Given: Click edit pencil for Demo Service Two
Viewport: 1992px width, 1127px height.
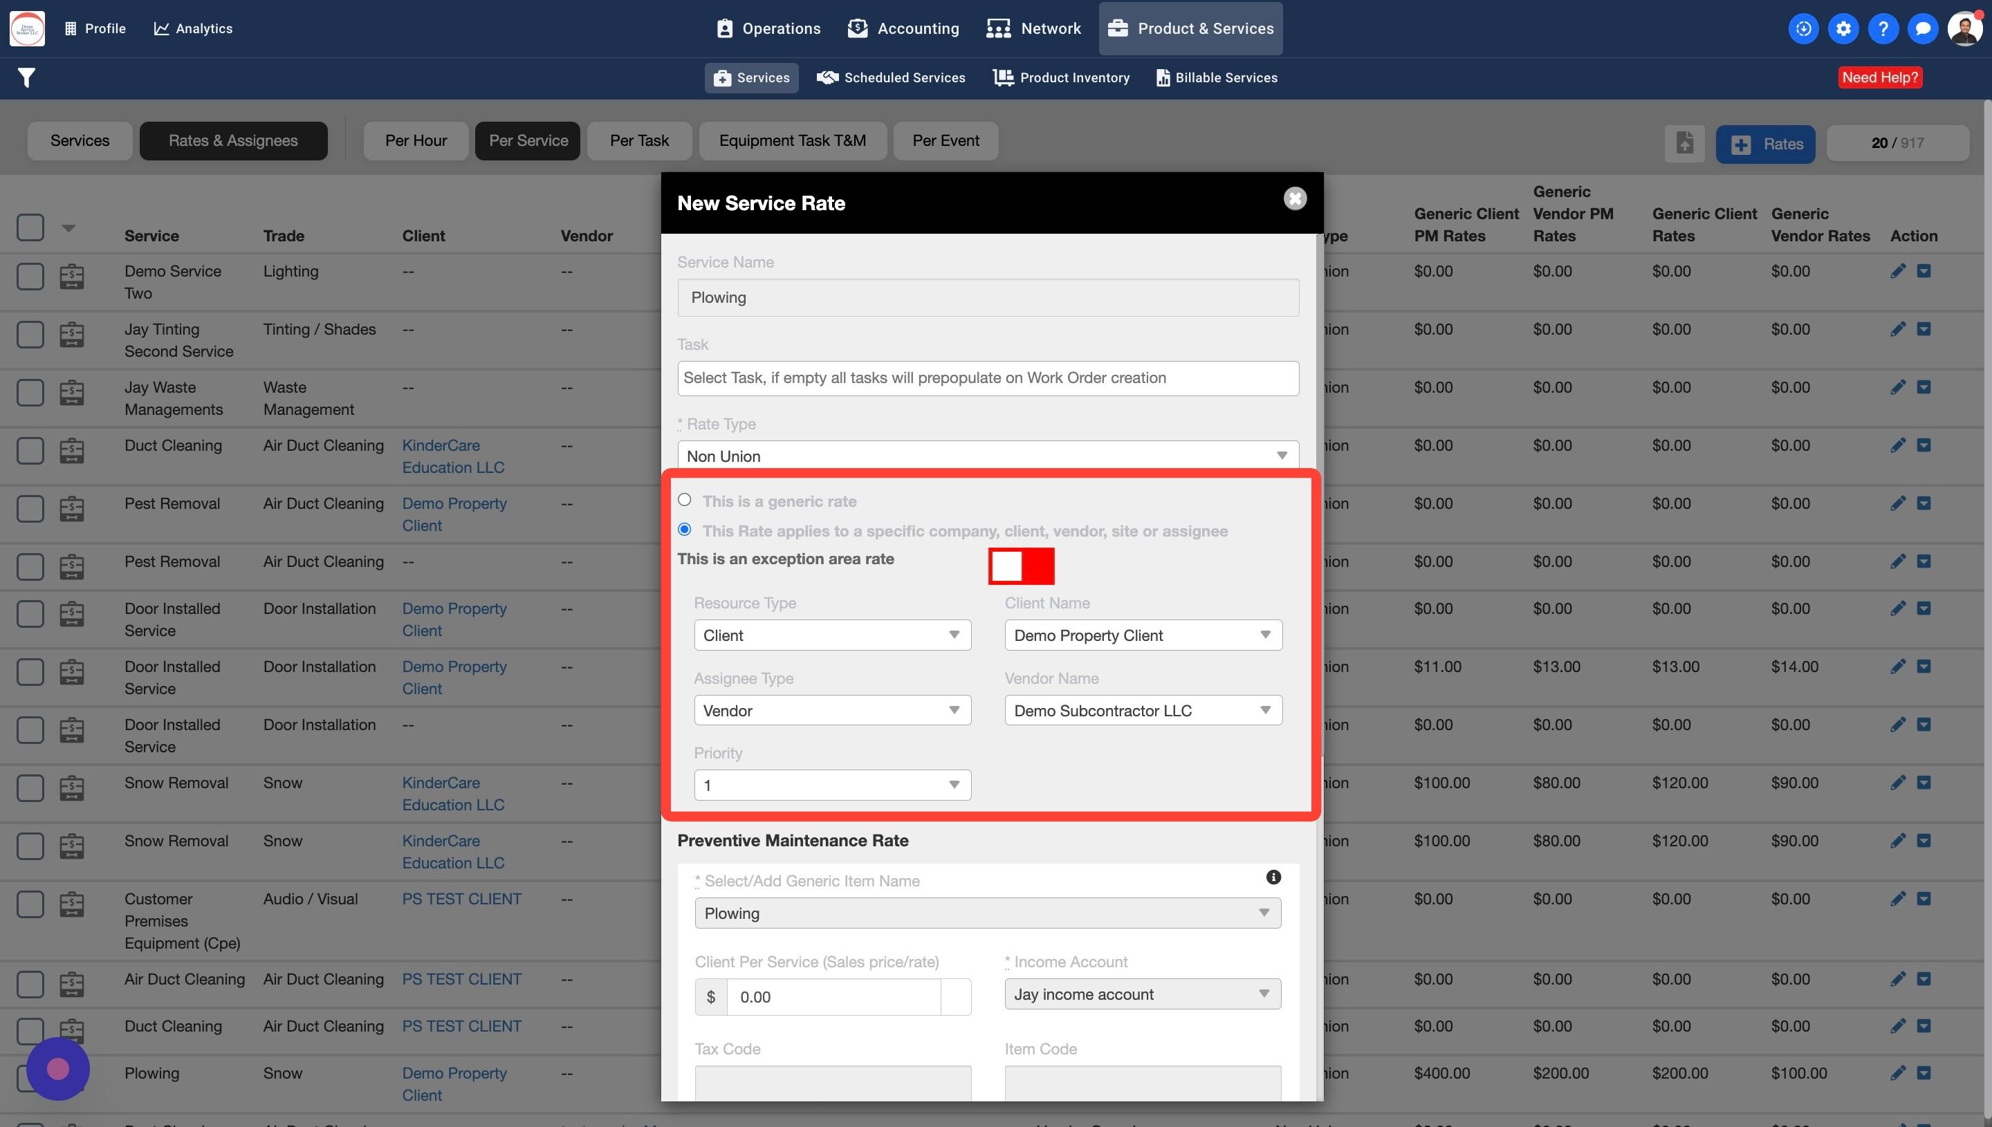Looking at the screenshot, I should click(x=1897, y=271).
